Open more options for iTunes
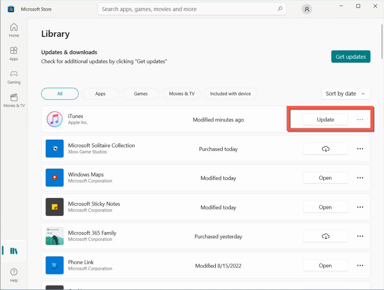Image resolution: width=384 pixels, height=290 pixels. [360, 119]
